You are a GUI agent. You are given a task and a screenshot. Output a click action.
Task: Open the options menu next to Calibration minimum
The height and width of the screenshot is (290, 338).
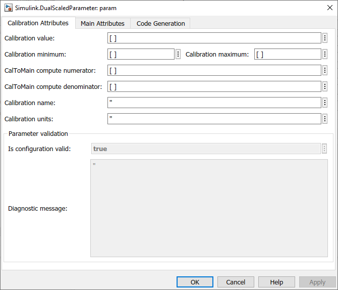point(178,55)
